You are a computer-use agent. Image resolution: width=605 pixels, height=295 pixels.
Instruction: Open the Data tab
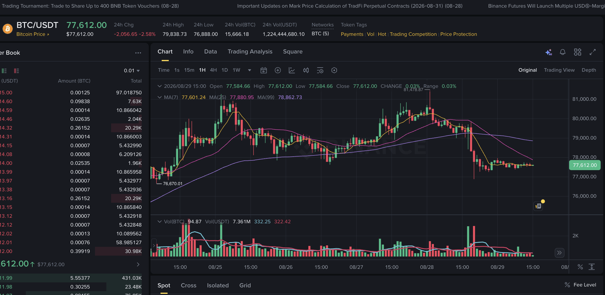(x=210, y=52)
